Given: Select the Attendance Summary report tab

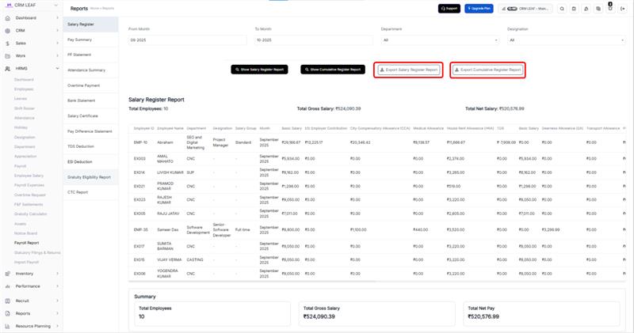Looking at the screenshot, I should point(90,70).
